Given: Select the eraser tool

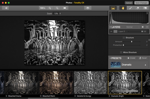Looking at the screenshot, I should [138, 8].
